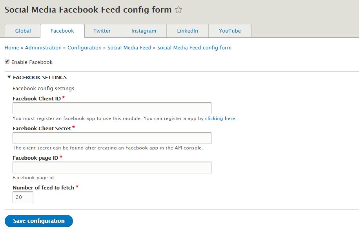Focus the Facebook Client ID field
Viewport: 359px width, 233px height.
112,108
